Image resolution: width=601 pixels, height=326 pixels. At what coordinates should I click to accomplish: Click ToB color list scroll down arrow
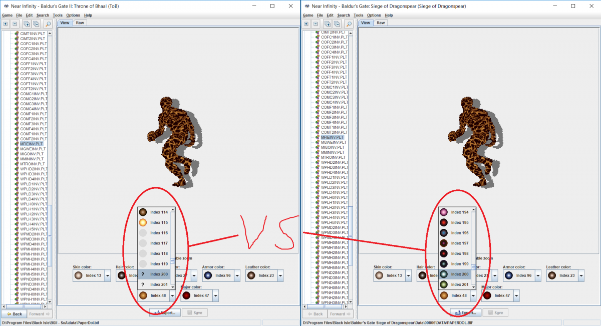pos(173,287)
